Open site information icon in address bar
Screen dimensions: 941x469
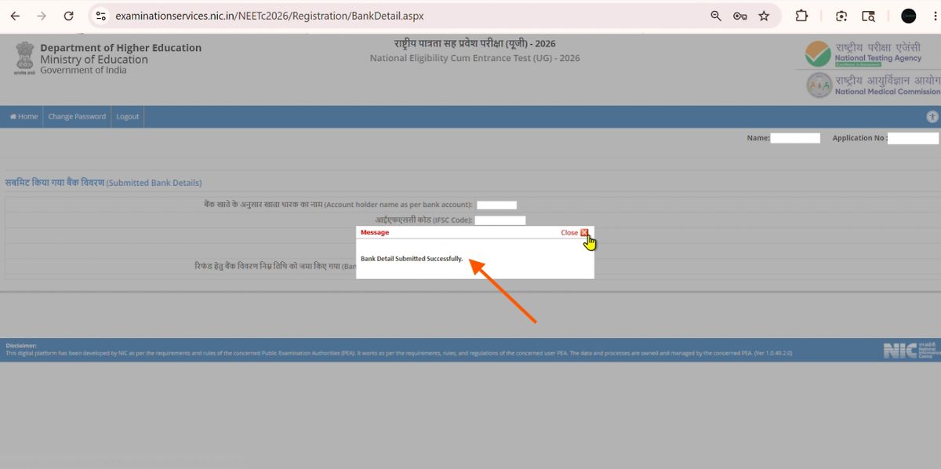pos(100,16)
